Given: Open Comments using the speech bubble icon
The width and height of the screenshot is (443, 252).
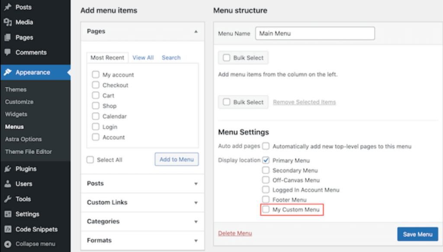Looking at the screenshot, I should pos(7,53).
